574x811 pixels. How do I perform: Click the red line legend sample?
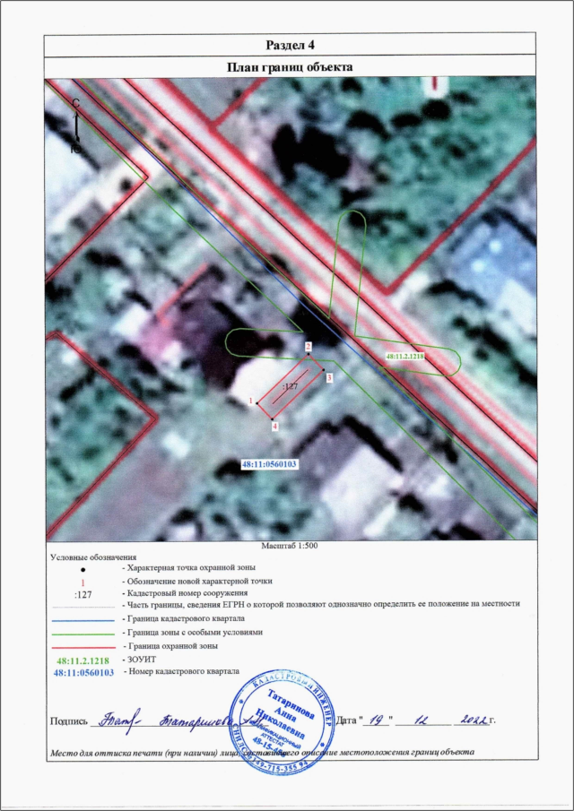83,647
